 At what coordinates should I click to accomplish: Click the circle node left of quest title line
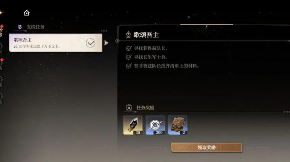pos(117,41)
